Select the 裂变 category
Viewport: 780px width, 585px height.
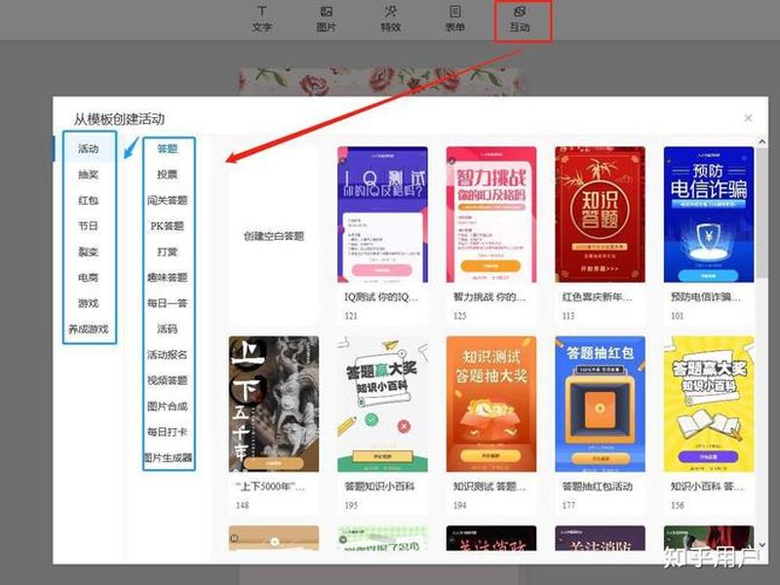pos(89,252)
